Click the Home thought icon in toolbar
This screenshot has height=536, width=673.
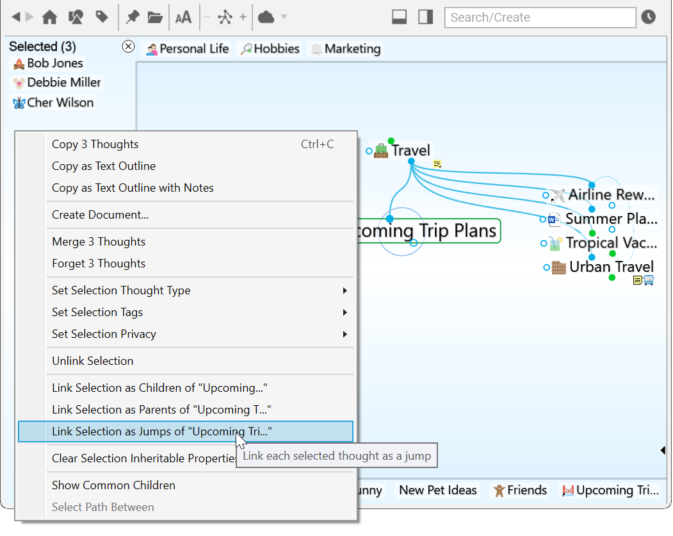[49, 17]
